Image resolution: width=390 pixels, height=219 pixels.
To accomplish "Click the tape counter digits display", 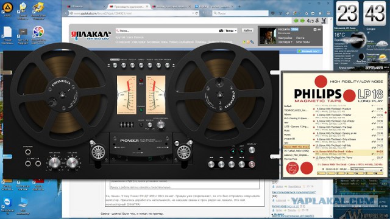I will click(x=127, y=125).
